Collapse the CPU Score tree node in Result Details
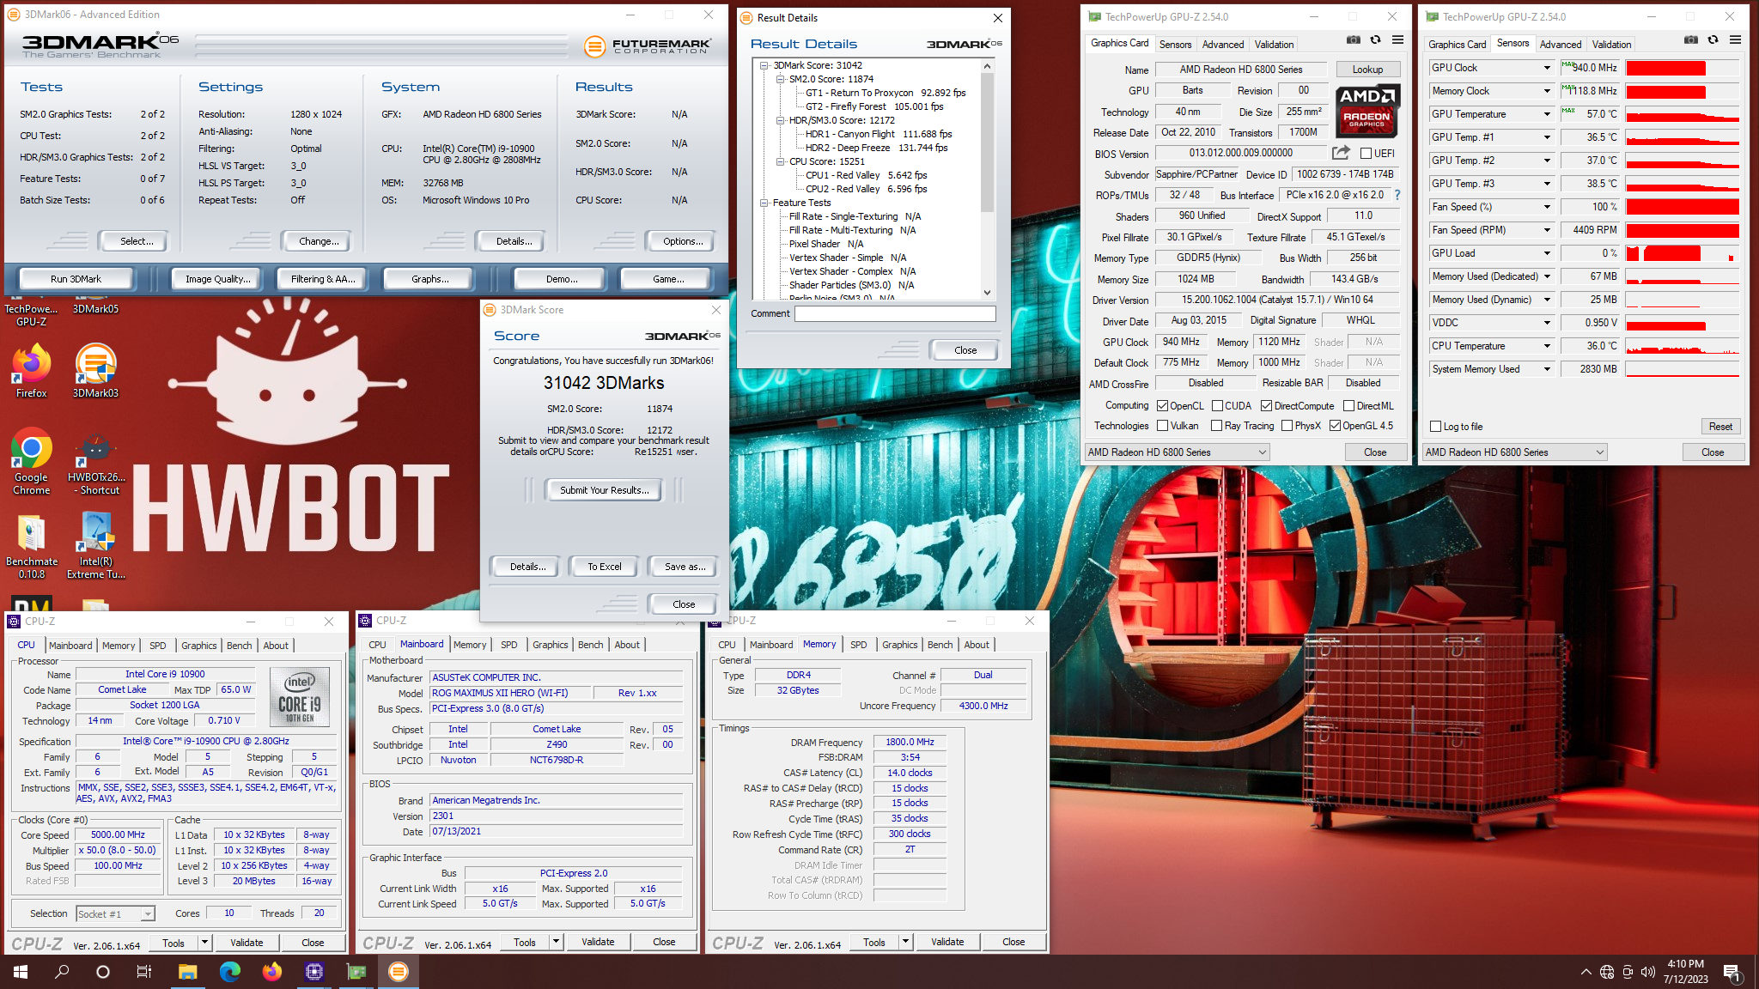This screenshot has height=989, width=1759. tap(780, 161)
